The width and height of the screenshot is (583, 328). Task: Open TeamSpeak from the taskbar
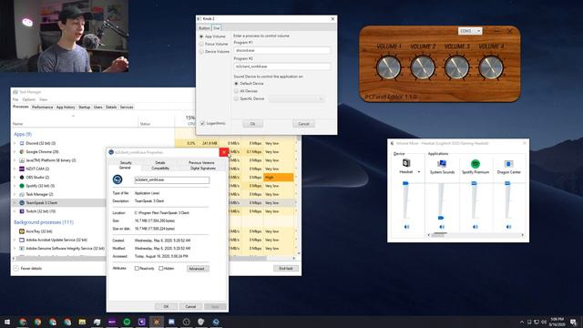click(x=216, y=322)
